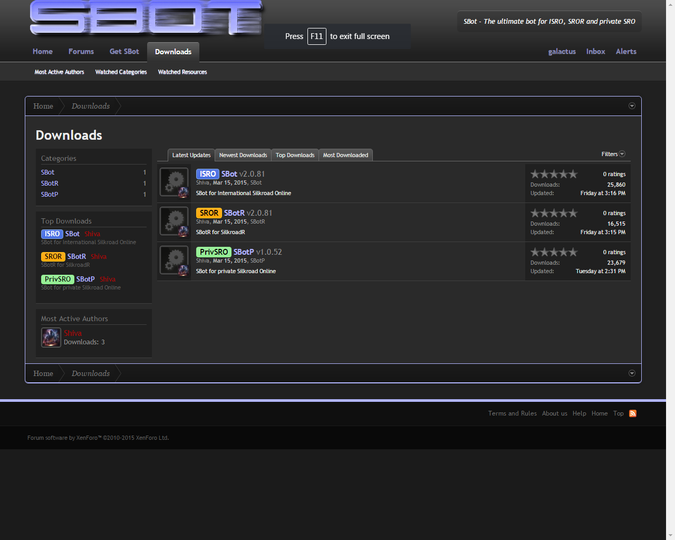Screen dimensions: 675x540
Task: Rate SBotP v1.0.52 using its stars
Action: (x=554, y=252)
